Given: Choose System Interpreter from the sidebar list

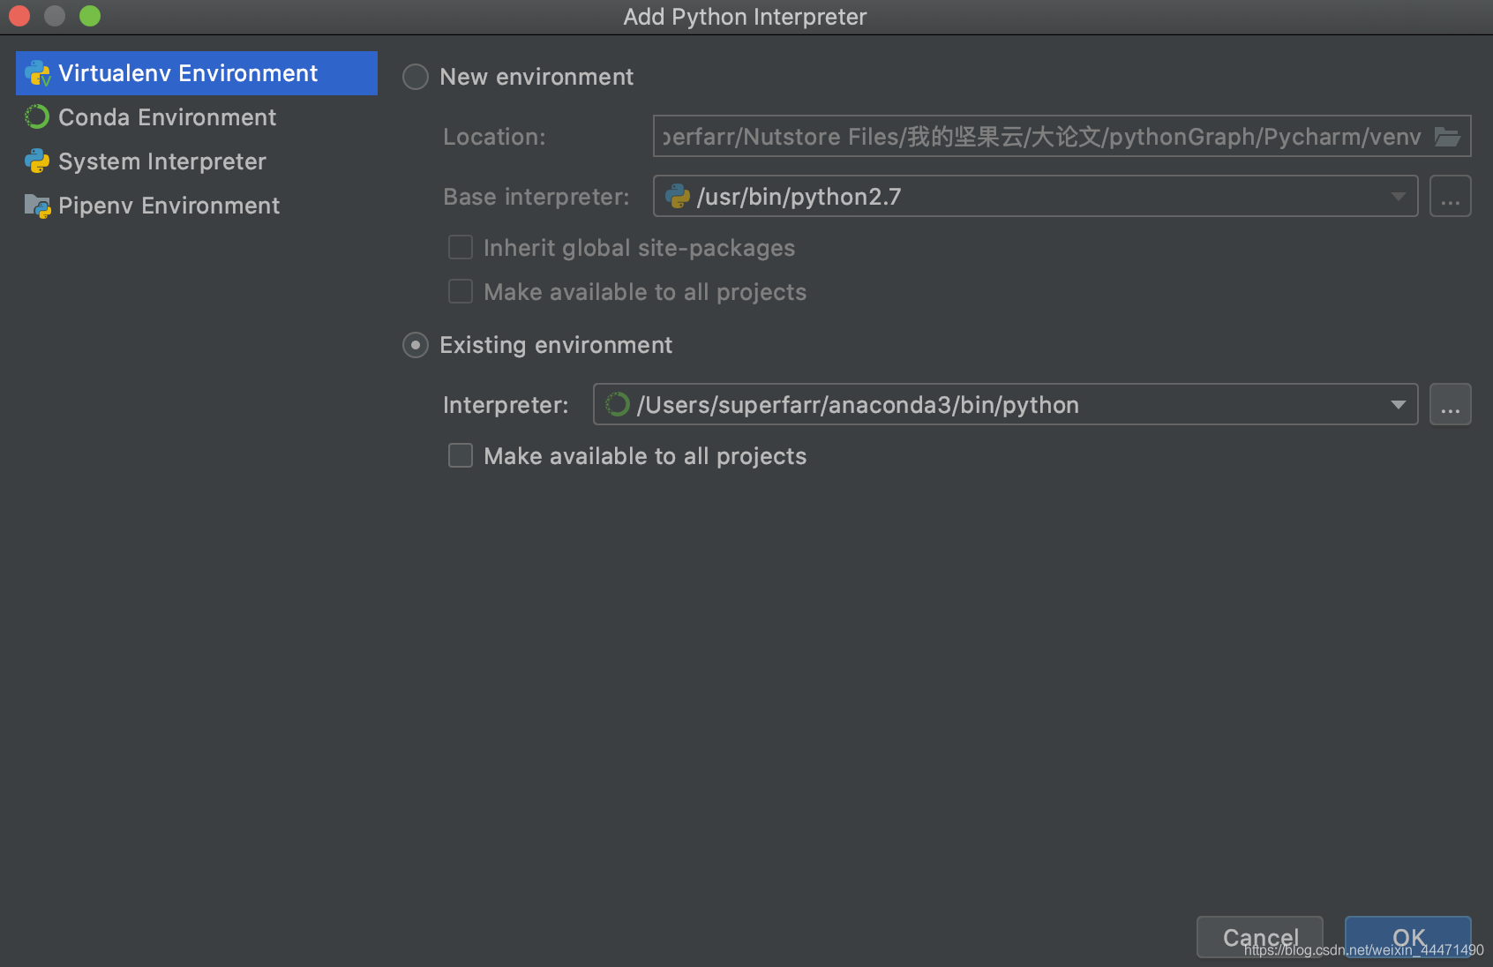Looking at the screenshot, I should point(161,161).
